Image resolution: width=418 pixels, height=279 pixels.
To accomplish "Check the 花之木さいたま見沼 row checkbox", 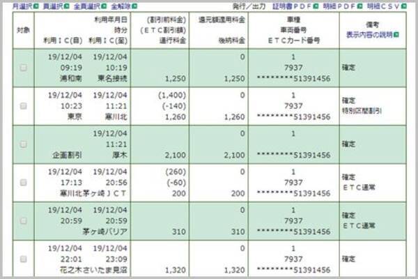I will point(24,259).
